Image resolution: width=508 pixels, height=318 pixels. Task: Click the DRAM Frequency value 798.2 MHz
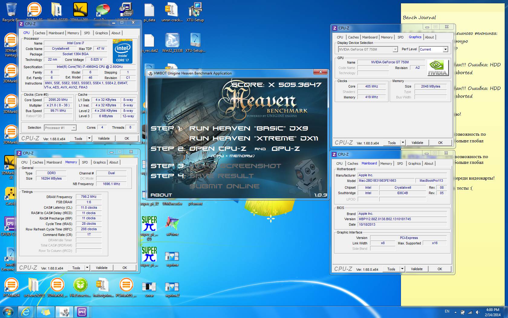89,197
